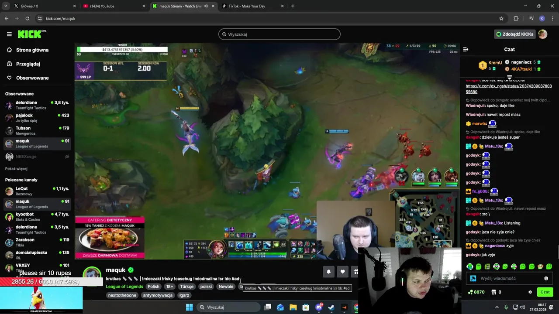Mute the maquk Stream browser tab audio
559x314 pixels.
(x=206, y=6)
